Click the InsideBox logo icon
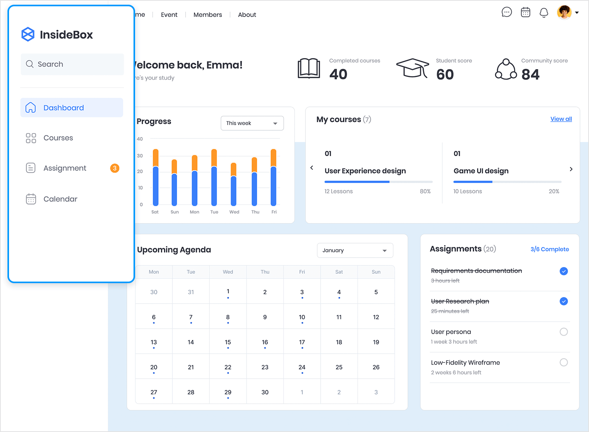The image size is (589, 432). coord(28,35)
